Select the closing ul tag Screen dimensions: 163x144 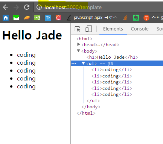click(93, 101)
